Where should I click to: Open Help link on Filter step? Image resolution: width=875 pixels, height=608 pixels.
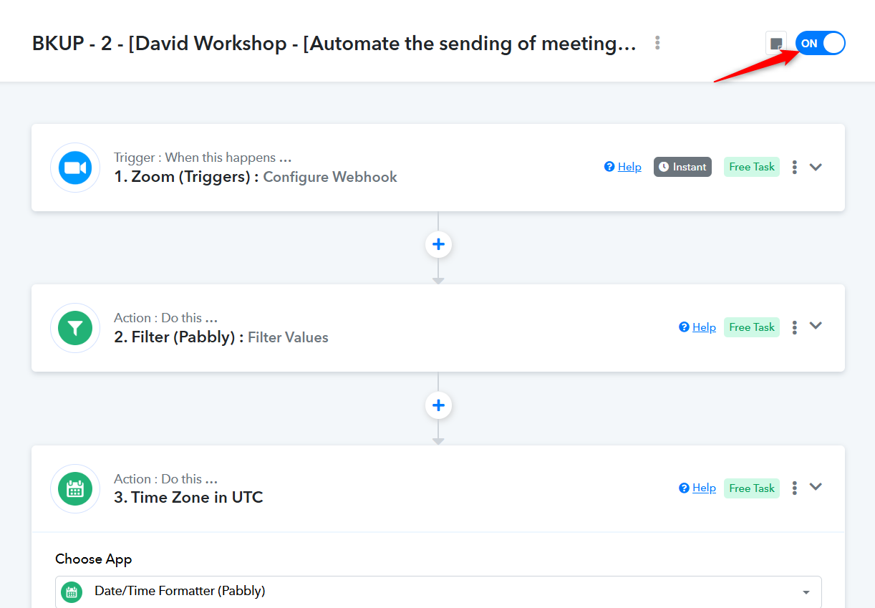click(697, 327)
